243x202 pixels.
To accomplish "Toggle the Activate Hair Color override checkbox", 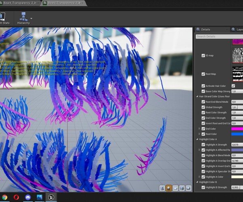I will click(x=203, y=86).
